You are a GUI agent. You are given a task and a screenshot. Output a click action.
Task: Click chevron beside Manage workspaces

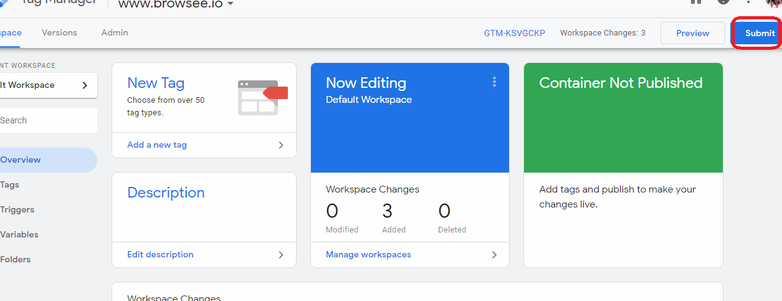[x=494, y=255]
